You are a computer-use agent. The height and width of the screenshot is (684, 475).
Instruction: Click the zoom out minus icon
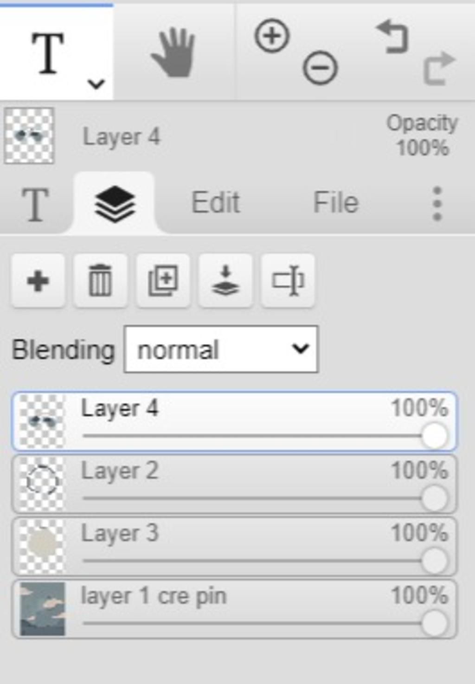tap(320, 68)
